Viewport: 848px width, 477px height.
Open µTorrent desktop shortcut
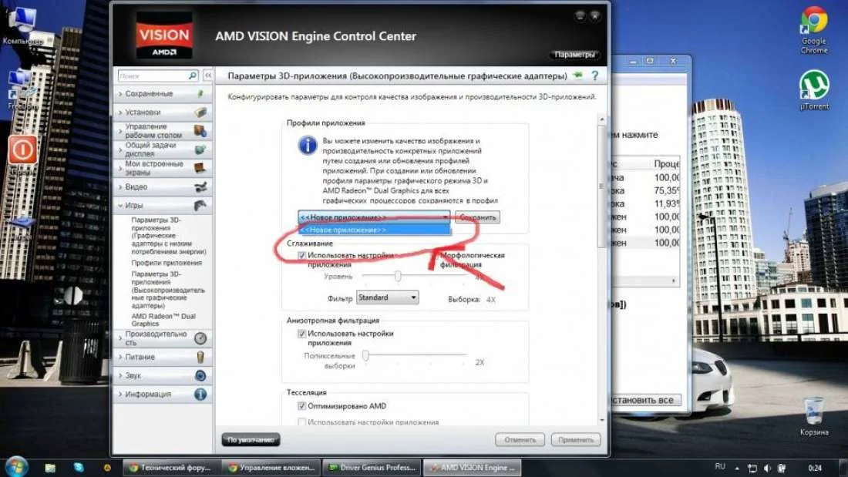(x=814, y=90)
